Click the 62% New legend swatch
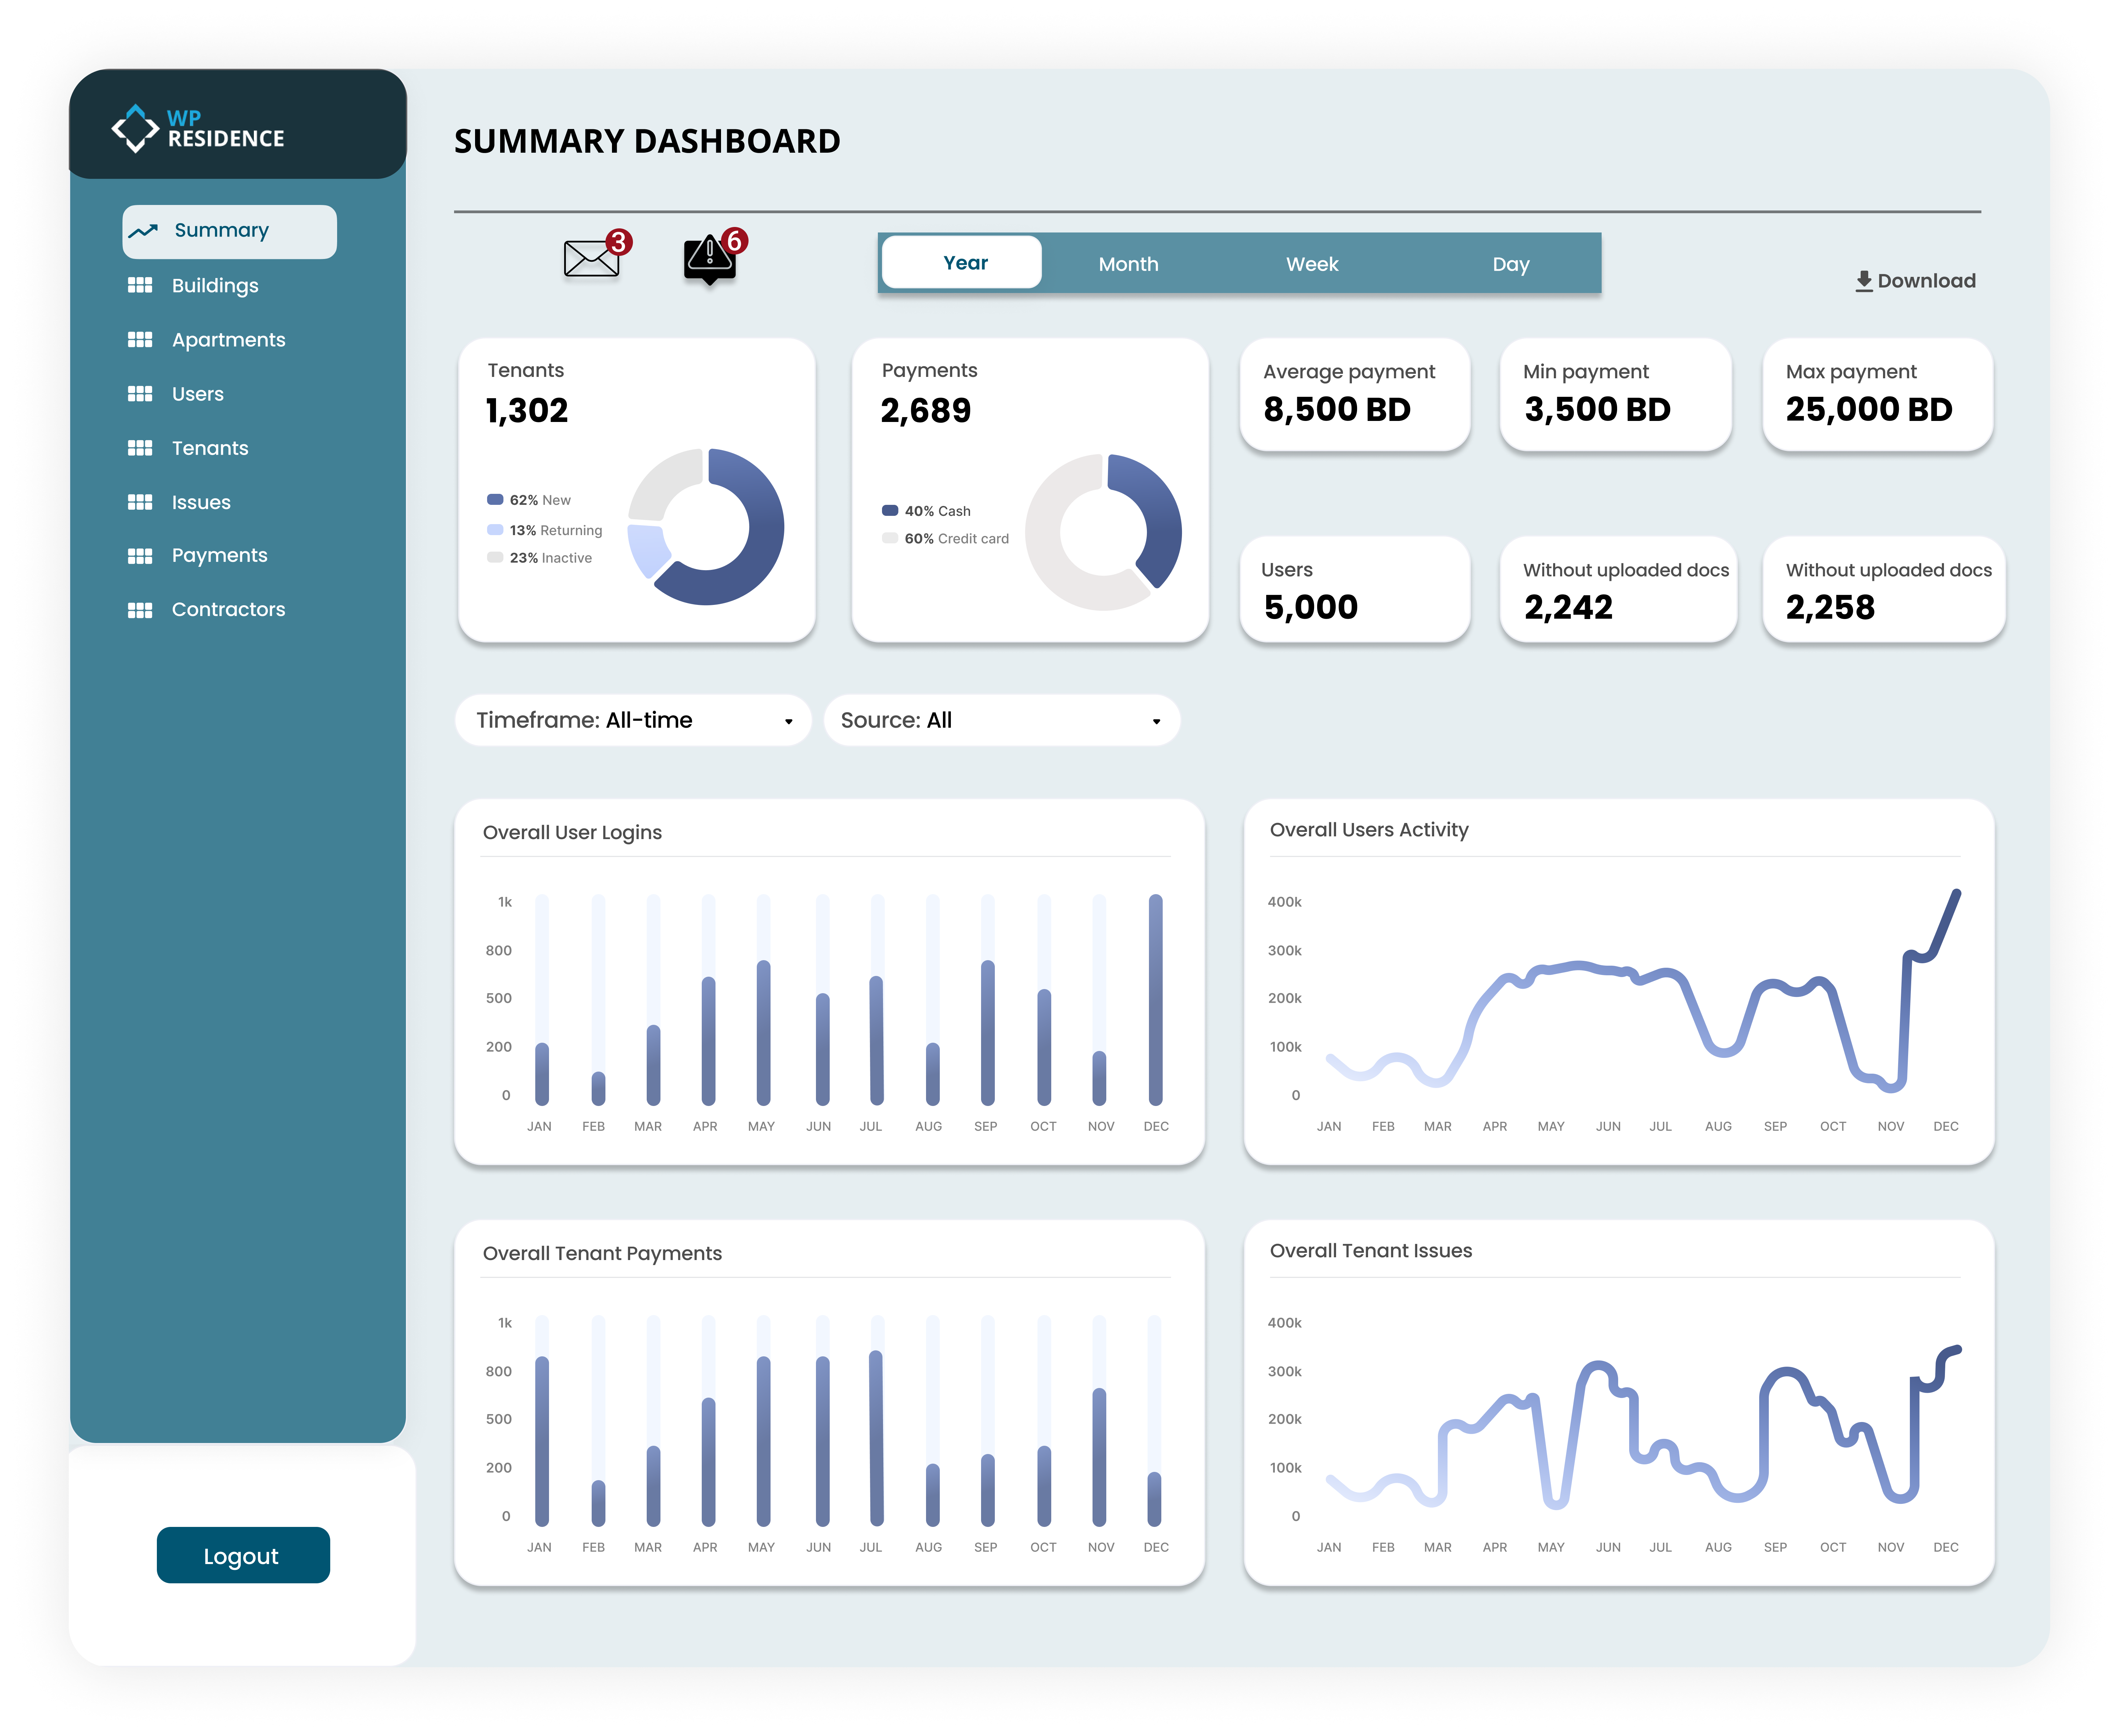Image resolution: width=2119 pixels, height=1736 pixels. [495, 500]
